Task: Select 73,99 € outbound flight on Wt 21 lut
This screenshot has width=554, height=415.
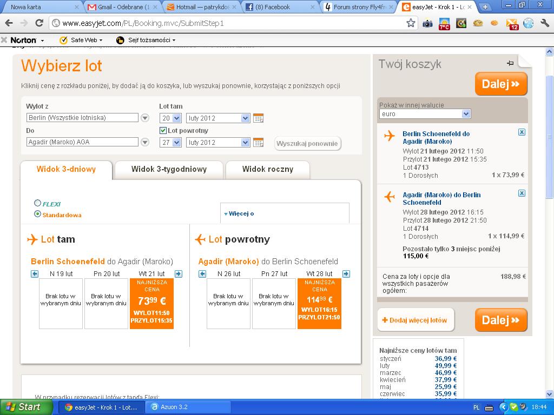Action: click(151, 304)
